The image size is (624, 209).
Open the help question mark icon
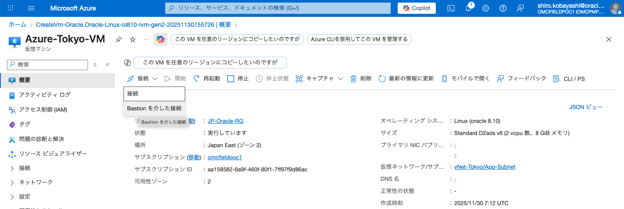coord(503,8)
